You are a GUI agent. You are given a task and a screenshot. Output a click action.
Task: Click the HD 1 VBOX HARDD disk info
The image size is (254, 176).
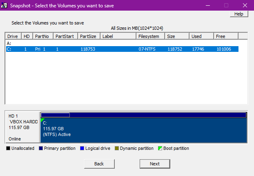23,127
